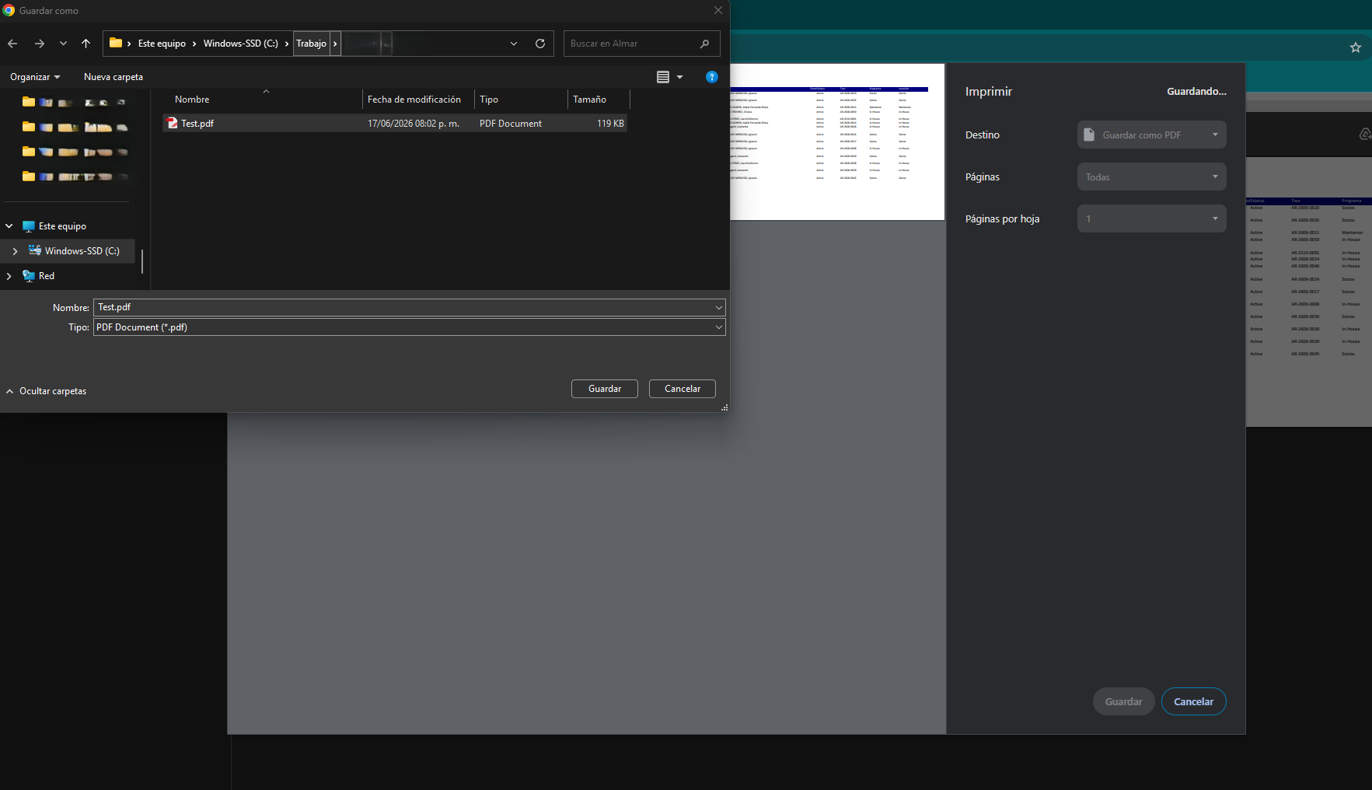Select Este equipo in address breadcrumb
Image resolution: width=1372 pixels, height=790 pixels.
click(162, 44)
